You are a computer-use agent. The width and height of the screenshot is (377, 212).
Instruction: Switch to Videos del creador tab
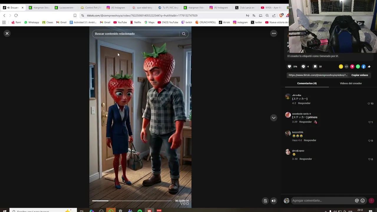click(x=351, y=83)
